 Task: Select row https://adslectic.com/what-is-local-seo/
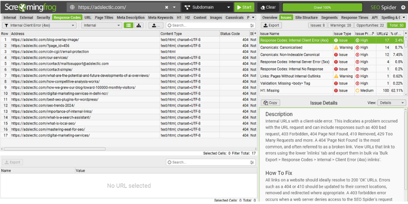click(129, 123)
